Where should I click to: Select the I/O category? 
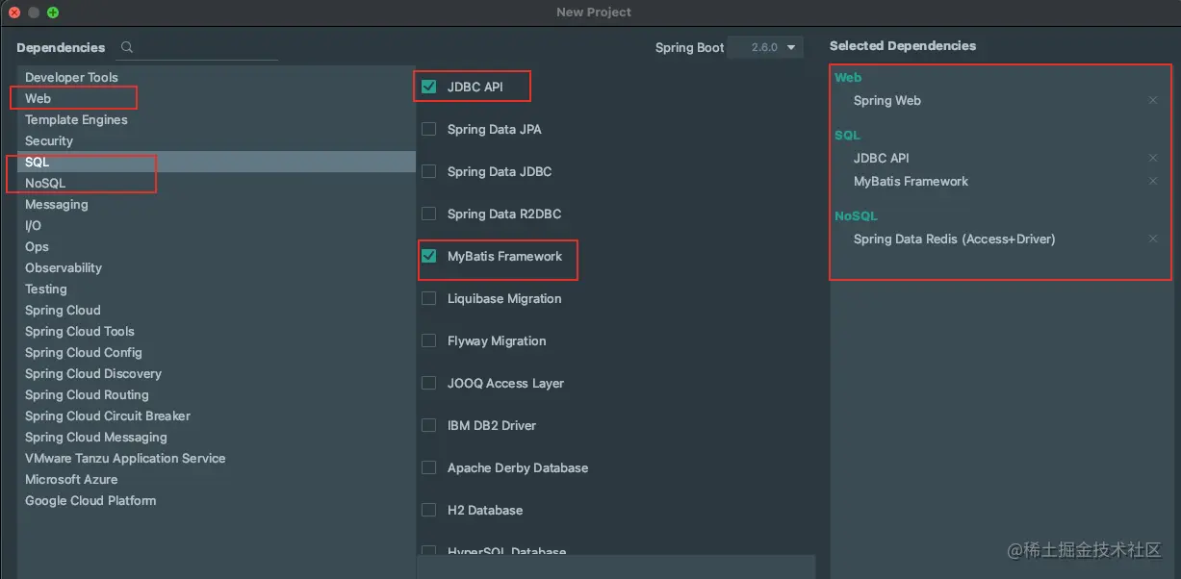(x=217, y=225)
